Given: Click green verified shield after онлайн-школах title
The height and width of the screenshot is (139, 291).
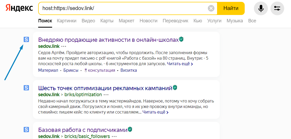Looking at the screenshot, I should [181, 39].
